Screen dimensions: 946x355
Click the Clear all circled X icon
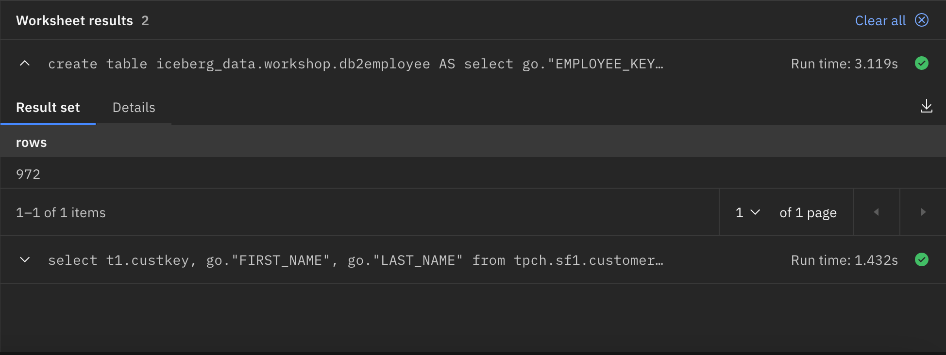click(922, 20)
